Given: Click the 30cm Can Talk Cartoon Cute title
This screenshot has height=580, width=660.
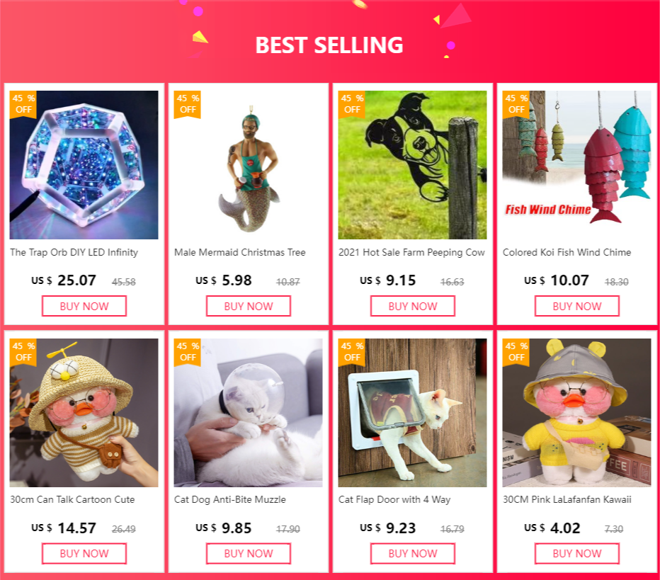Looking at the screenshot, I should tap(72, 499).
